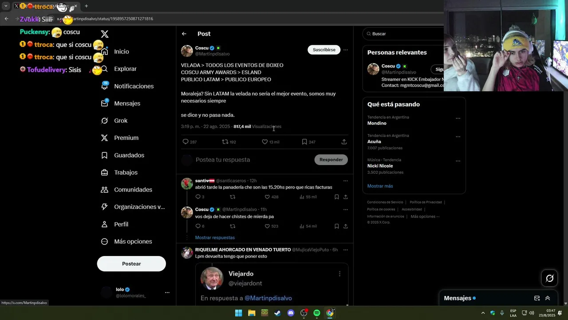Open Viejardo quoted post options
568x320 pixels.
pyautogui.click(x=339, y=274)
